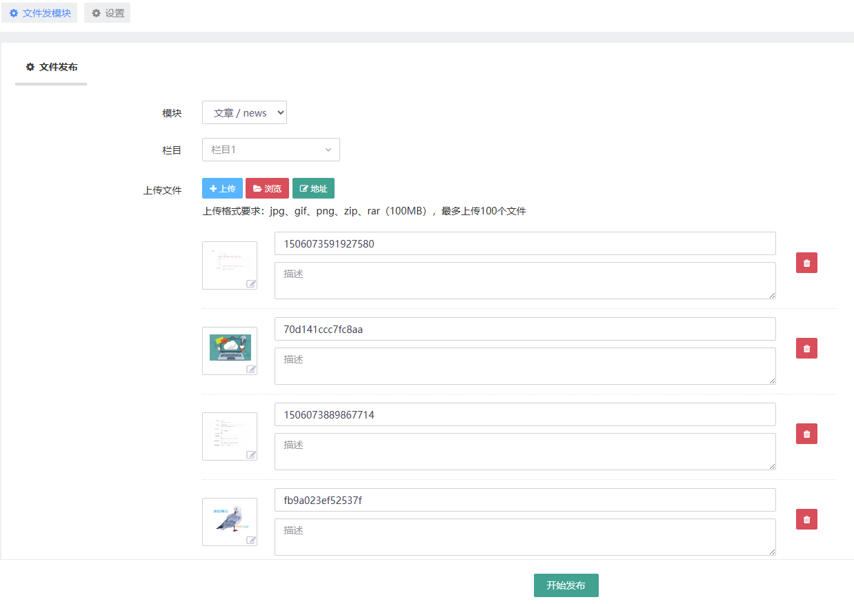Viewport: 854px width, 604px height.
Task: Click the 描述 textarea under fb9a023ef52537f
Action: point(525,537)
